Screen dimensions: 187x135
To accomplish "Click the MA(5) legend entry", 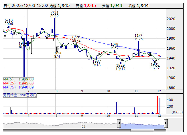I will click(19, 79).
